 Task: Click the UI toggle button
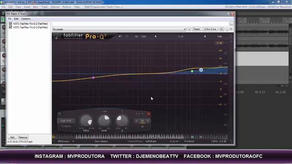tap(221, 29)
